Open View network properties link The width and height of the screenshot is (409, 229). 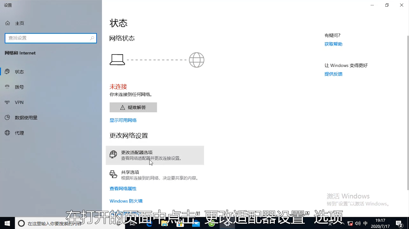click(x=123, y=189)
